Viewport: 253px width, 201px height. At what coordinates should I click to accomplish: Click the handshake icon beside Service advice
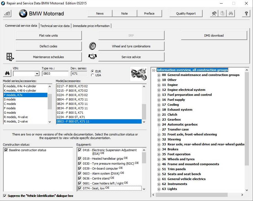click(92, 56)
